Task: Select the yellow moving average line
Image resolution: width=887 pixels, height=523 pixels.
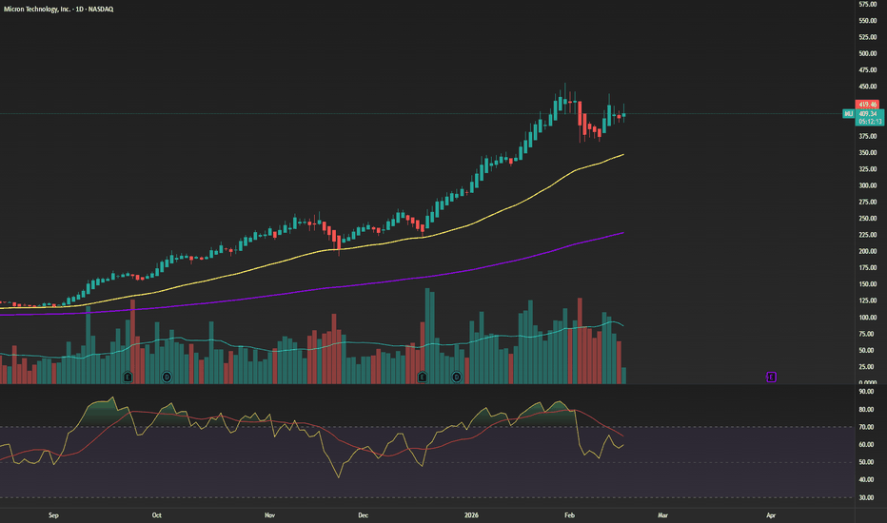Action: pyautogui.click(x=476, y=217)
